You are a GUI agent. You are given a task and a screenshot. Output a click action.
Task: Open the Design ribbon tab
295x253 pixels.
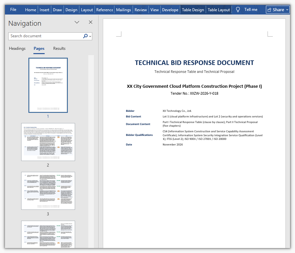[71, 10]
